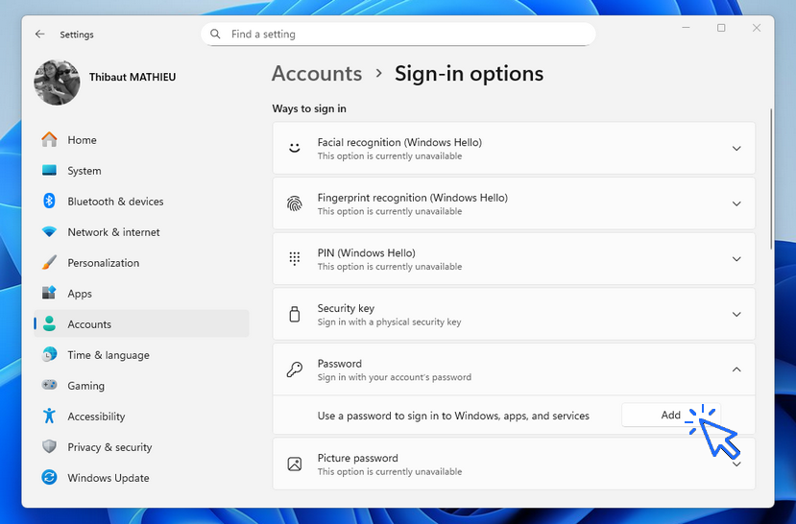Click the Apps icon in sidebar
The height and width of the screenshot is (524, 796).
49,294
